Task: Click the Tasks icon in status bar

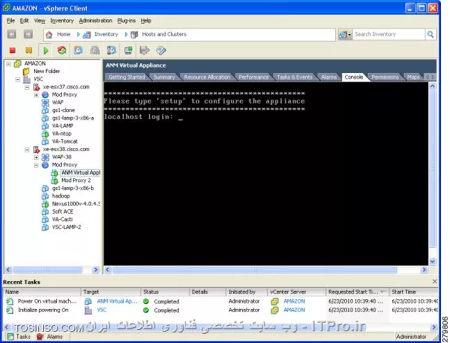Action: (10, 337)
